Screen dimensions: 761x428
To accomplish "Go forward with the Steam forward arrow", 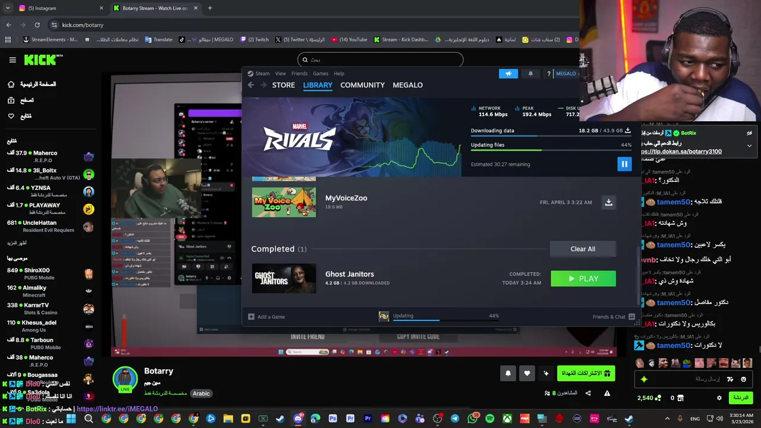I will pos(263,85).
